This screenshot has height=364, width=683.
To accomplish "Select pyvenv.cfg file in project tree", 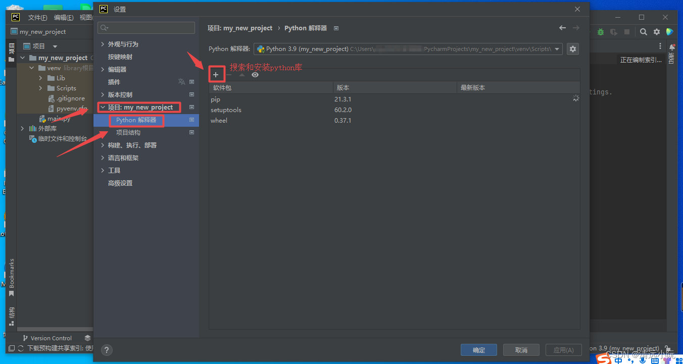I will pyautogui.click(x=68, y=109).
